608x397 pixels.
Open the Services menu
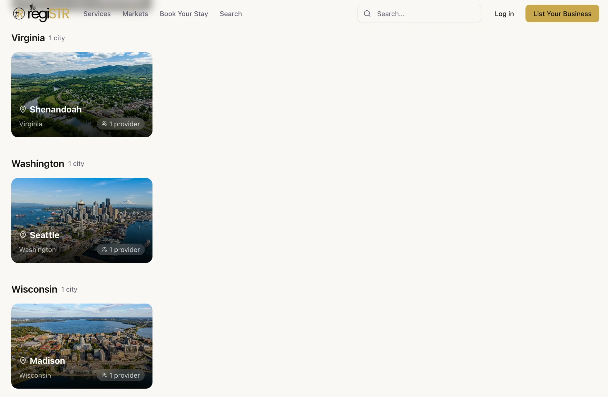(97, 14)
